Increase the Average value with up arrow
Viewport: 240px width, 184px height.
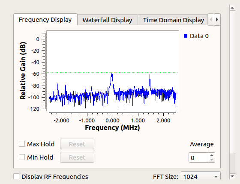pyautogui.click(x=212, y=155)
